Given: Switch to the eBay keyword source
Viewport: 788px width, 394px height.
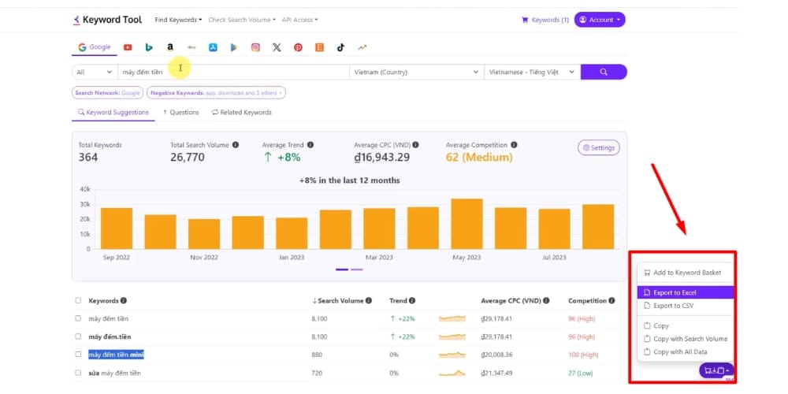Looking at the screenshot, I should pyautogui.click(x=191, y=47).
